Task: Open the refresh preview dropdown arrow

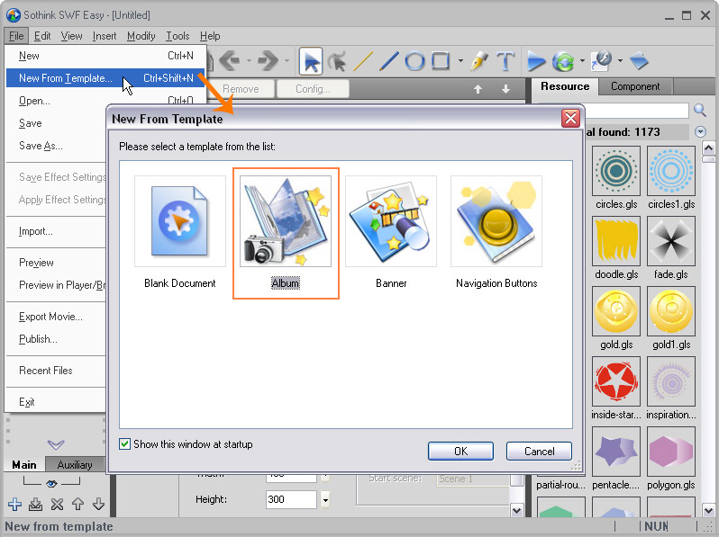Action: [x=582, y=60]
